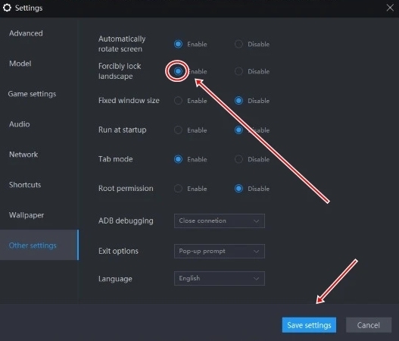Image resolution: width=399 pixels, height=341 pixels.
Task: Click the Settings gear icon in title bar
Action: tap(7, 8)
